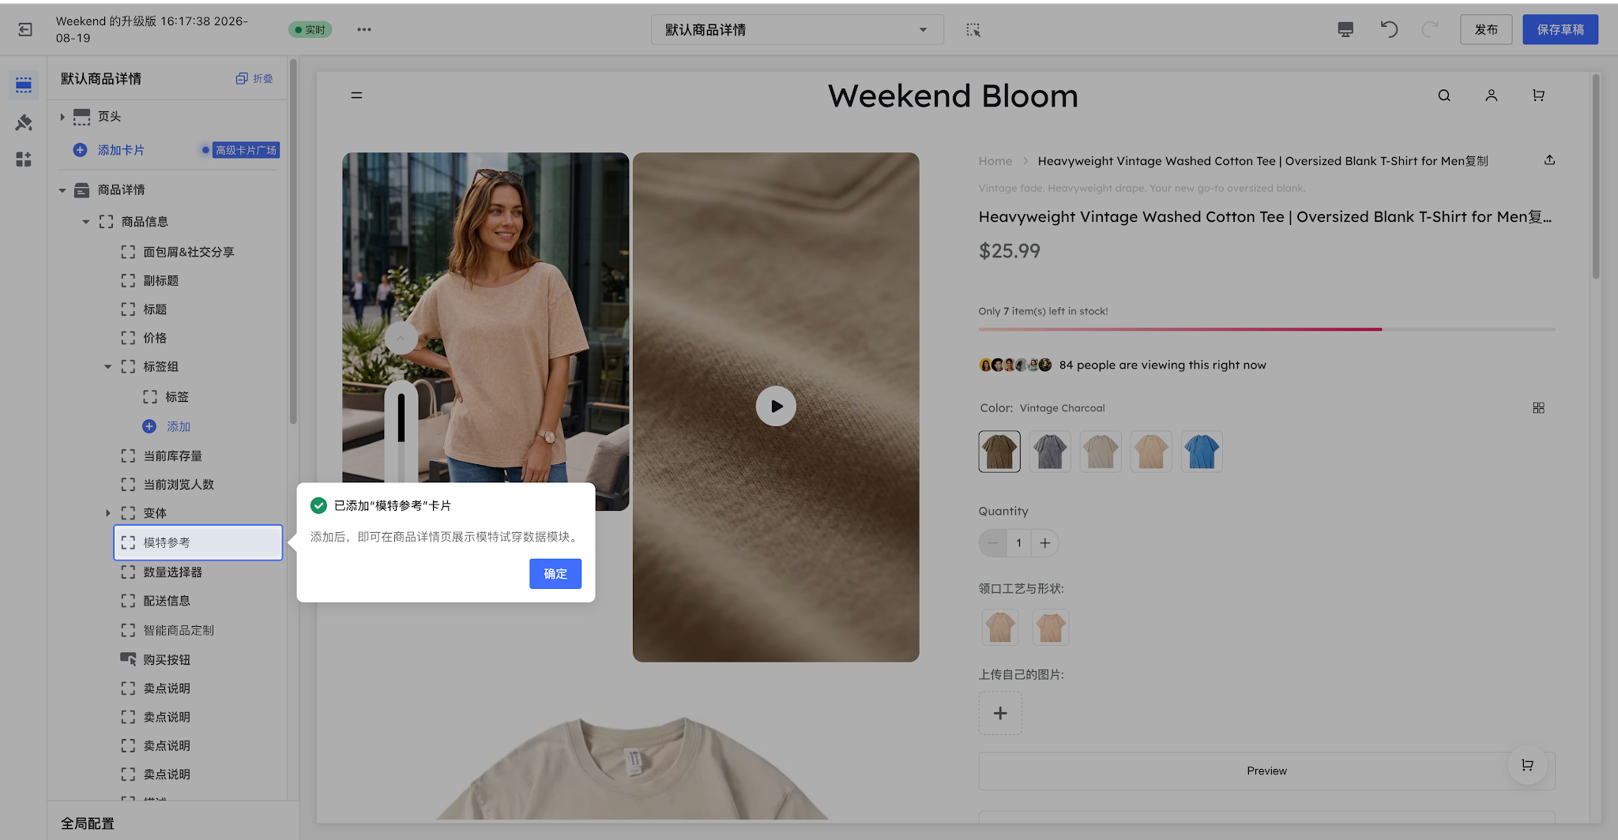Select the second 领口工艺与形状 option thumbnail
This screenshot has width=1618, height=840.
pyautogui.click(x=1051, y=628)
